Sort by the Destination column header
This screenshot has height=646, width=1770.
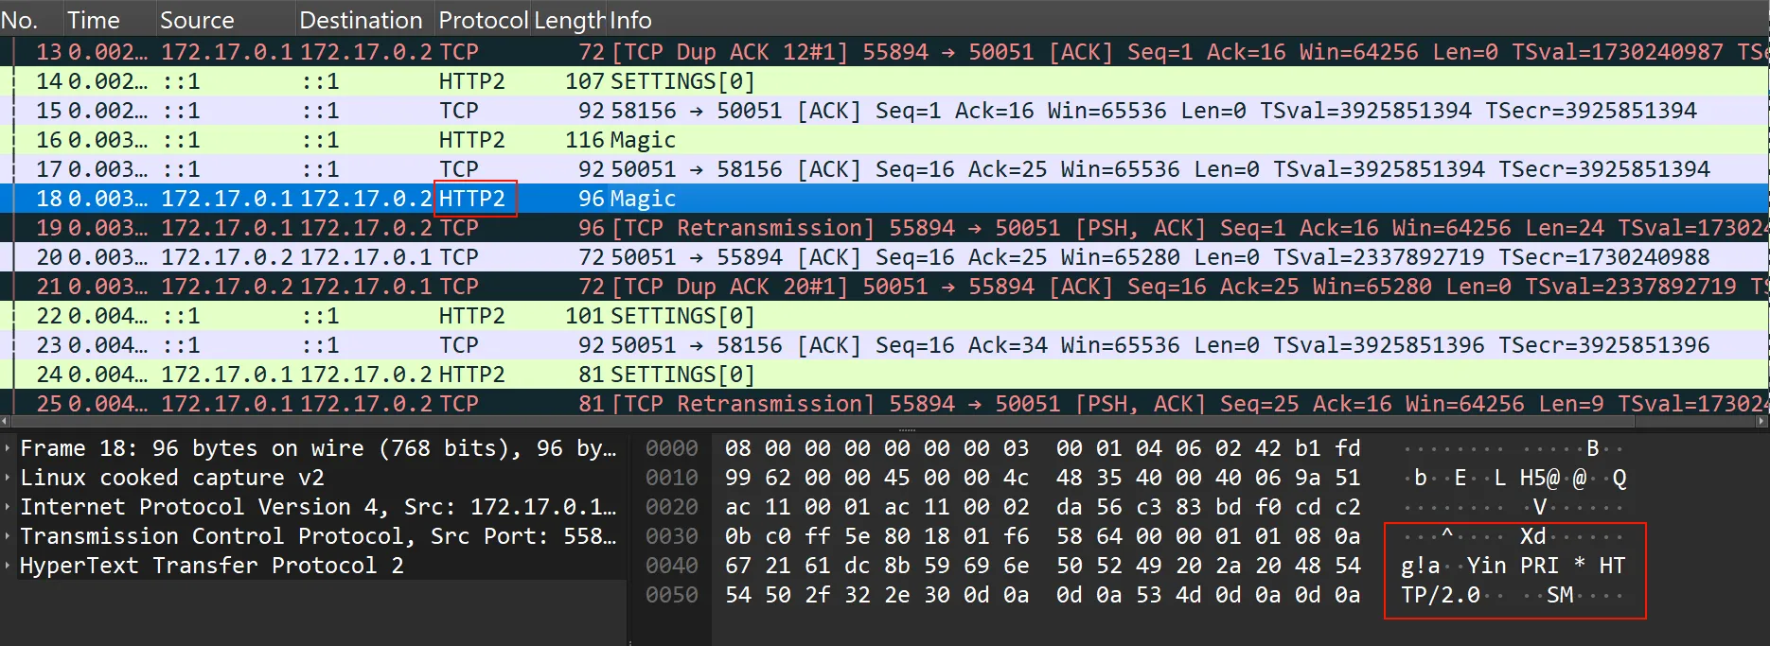point(363,19)
